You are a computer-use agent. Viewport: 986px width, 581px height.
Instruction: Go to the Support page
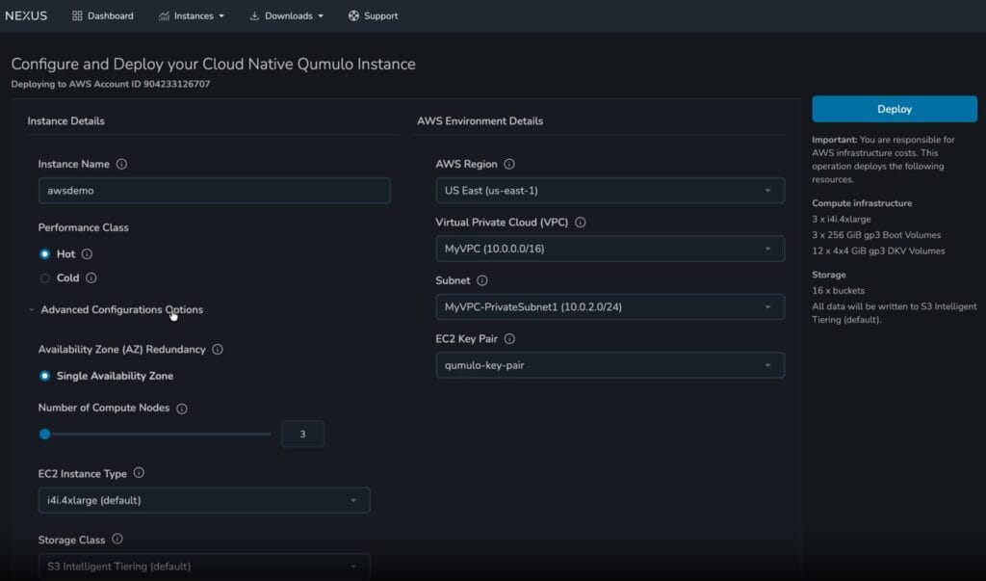[x=373, y=15]
